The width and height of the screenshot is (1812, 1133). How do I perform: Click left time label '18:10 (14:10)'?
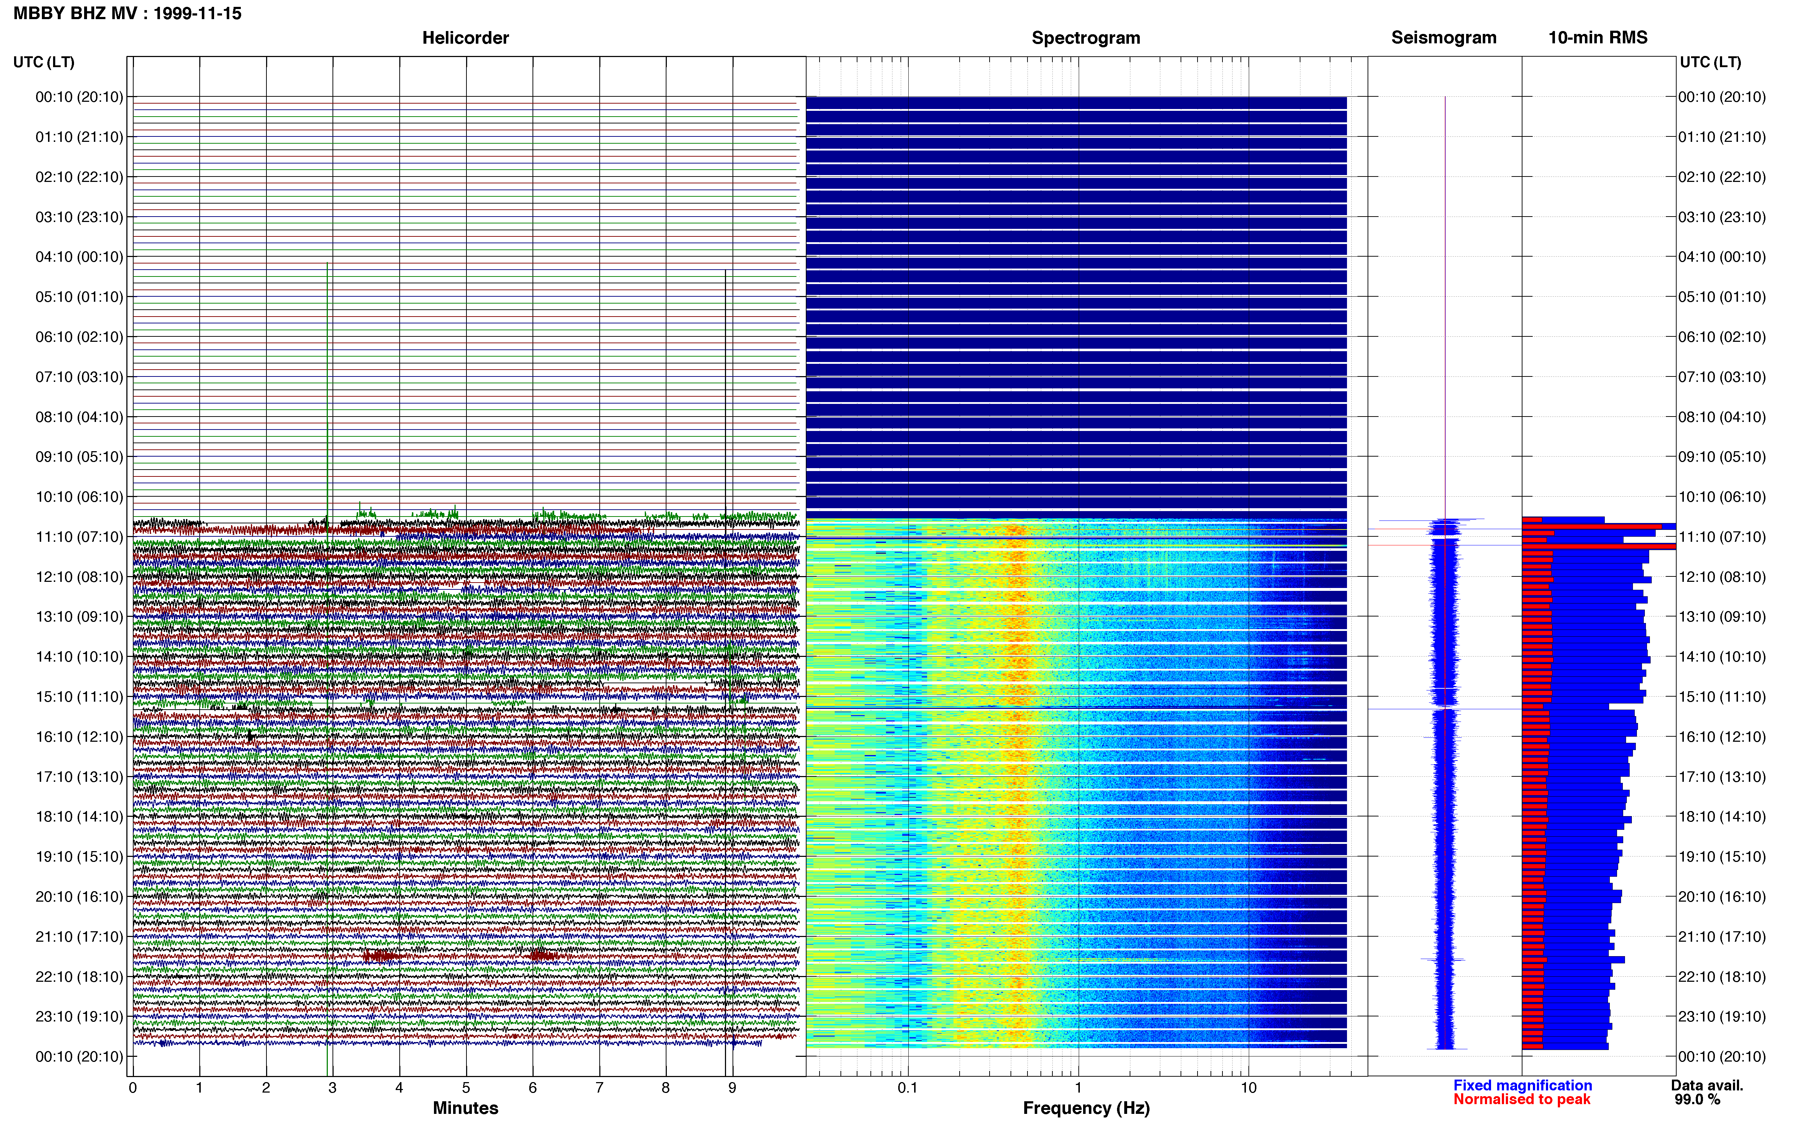(x=79, y=817)
